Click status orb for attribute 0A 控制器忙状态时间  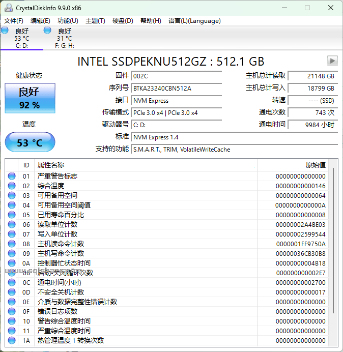(12, 263)
